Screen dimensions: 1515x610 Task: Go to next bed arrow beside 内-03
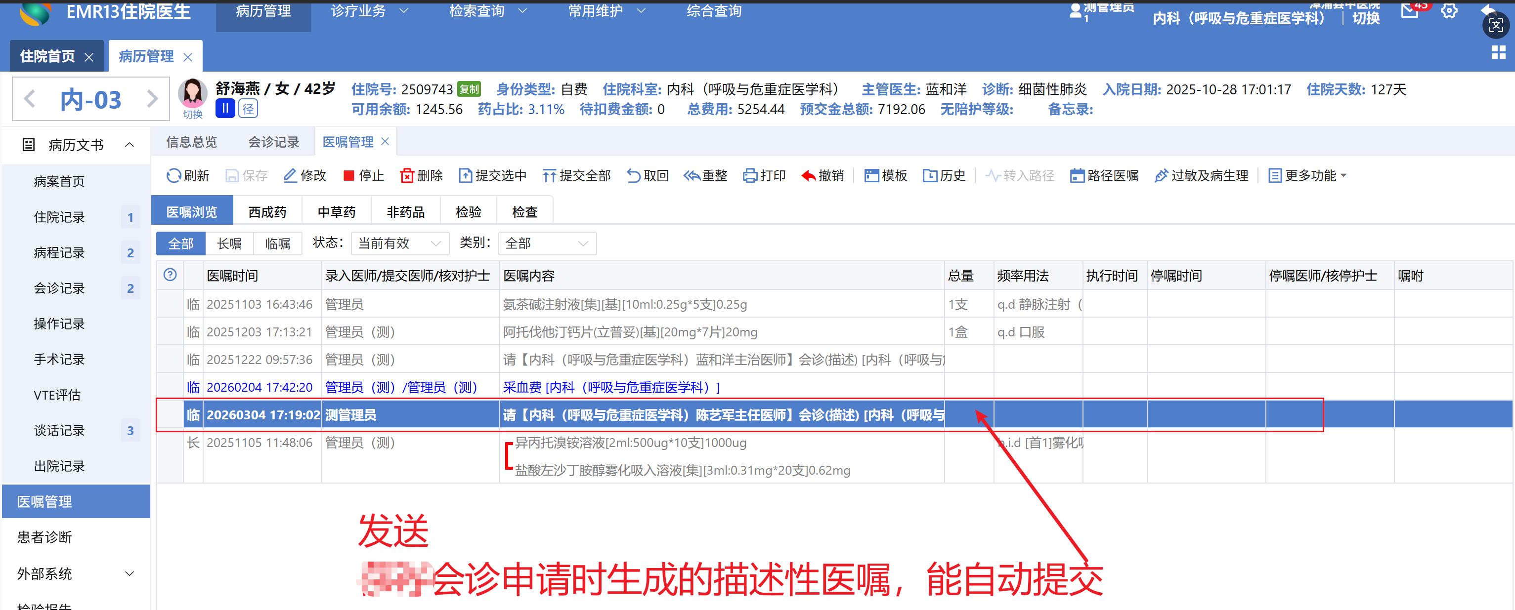pyautogui.click(x=152, y=99)
